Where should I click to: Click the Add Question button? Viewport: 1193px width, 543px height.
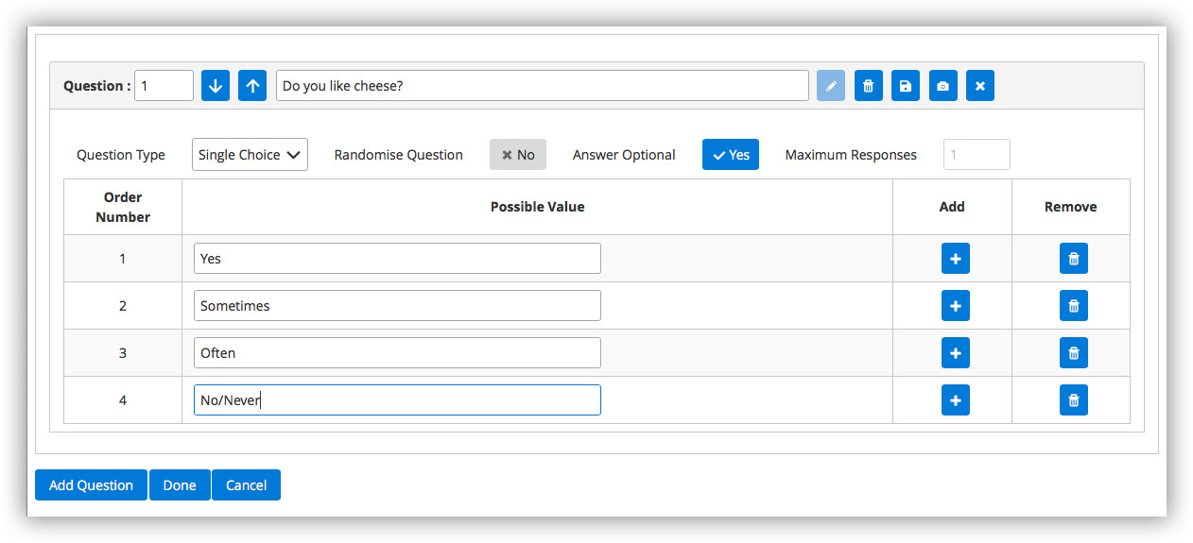[91, 485]
